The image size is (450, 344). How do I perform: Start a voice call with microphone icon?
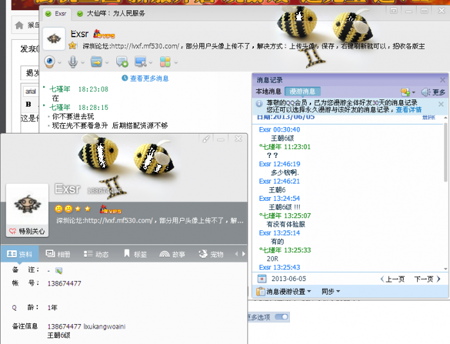pyautogui.click(x=73, y=62)
